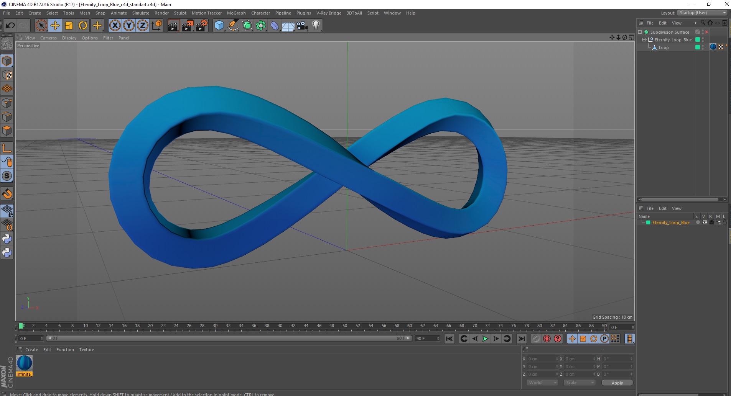This screenshot has width=731, height=396.
Task: Switch to Polygons mode
Action: 7,131
